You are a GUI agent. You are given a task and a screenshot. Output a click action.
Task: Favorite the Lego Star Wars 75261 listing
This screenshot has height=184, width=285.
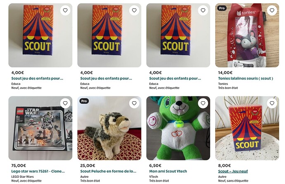tap(65, 103)
